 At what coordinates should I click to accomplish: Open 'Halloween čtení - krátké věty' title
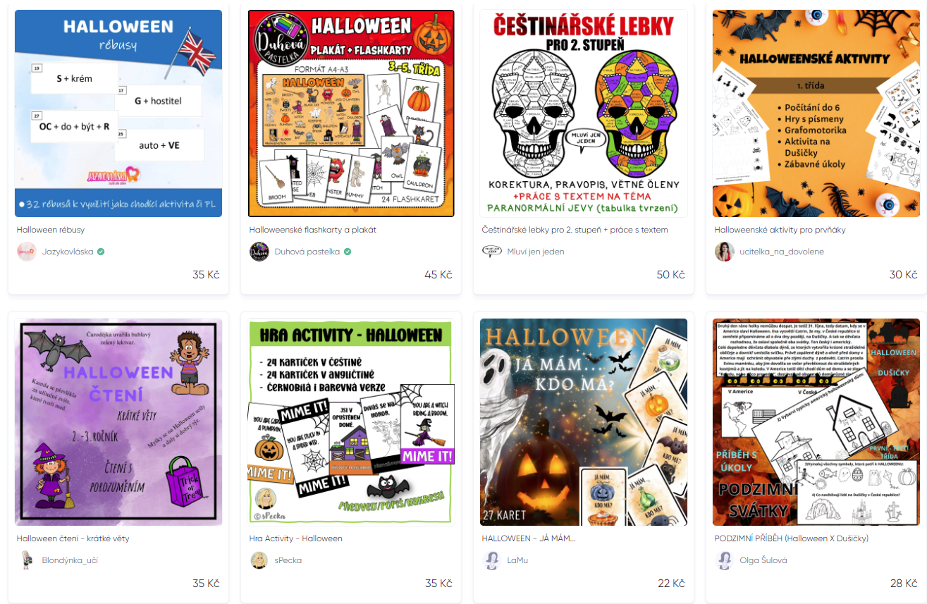click(x=73, y=538)
